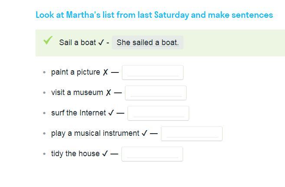Select the "surf the Internet" answer field
The height and width of the screenshot is (187, 285).
tap(158, 113)
